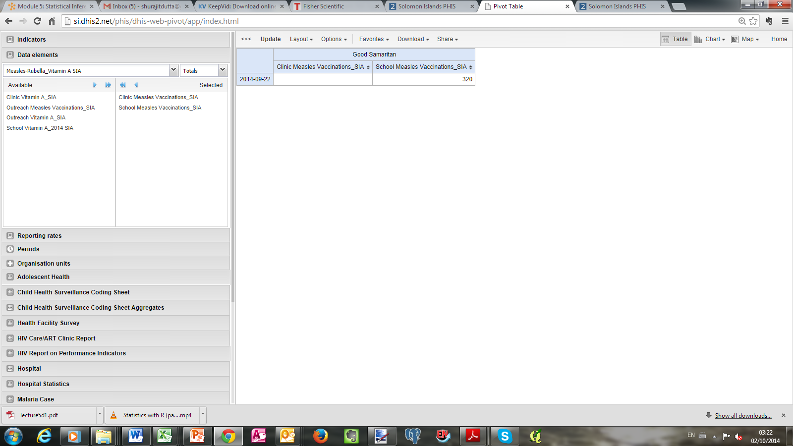Image resolution: width=793 pixels, height=446 pixels.
Task: Open Adobe Reader from taskbar
Action: click(473, 436)
